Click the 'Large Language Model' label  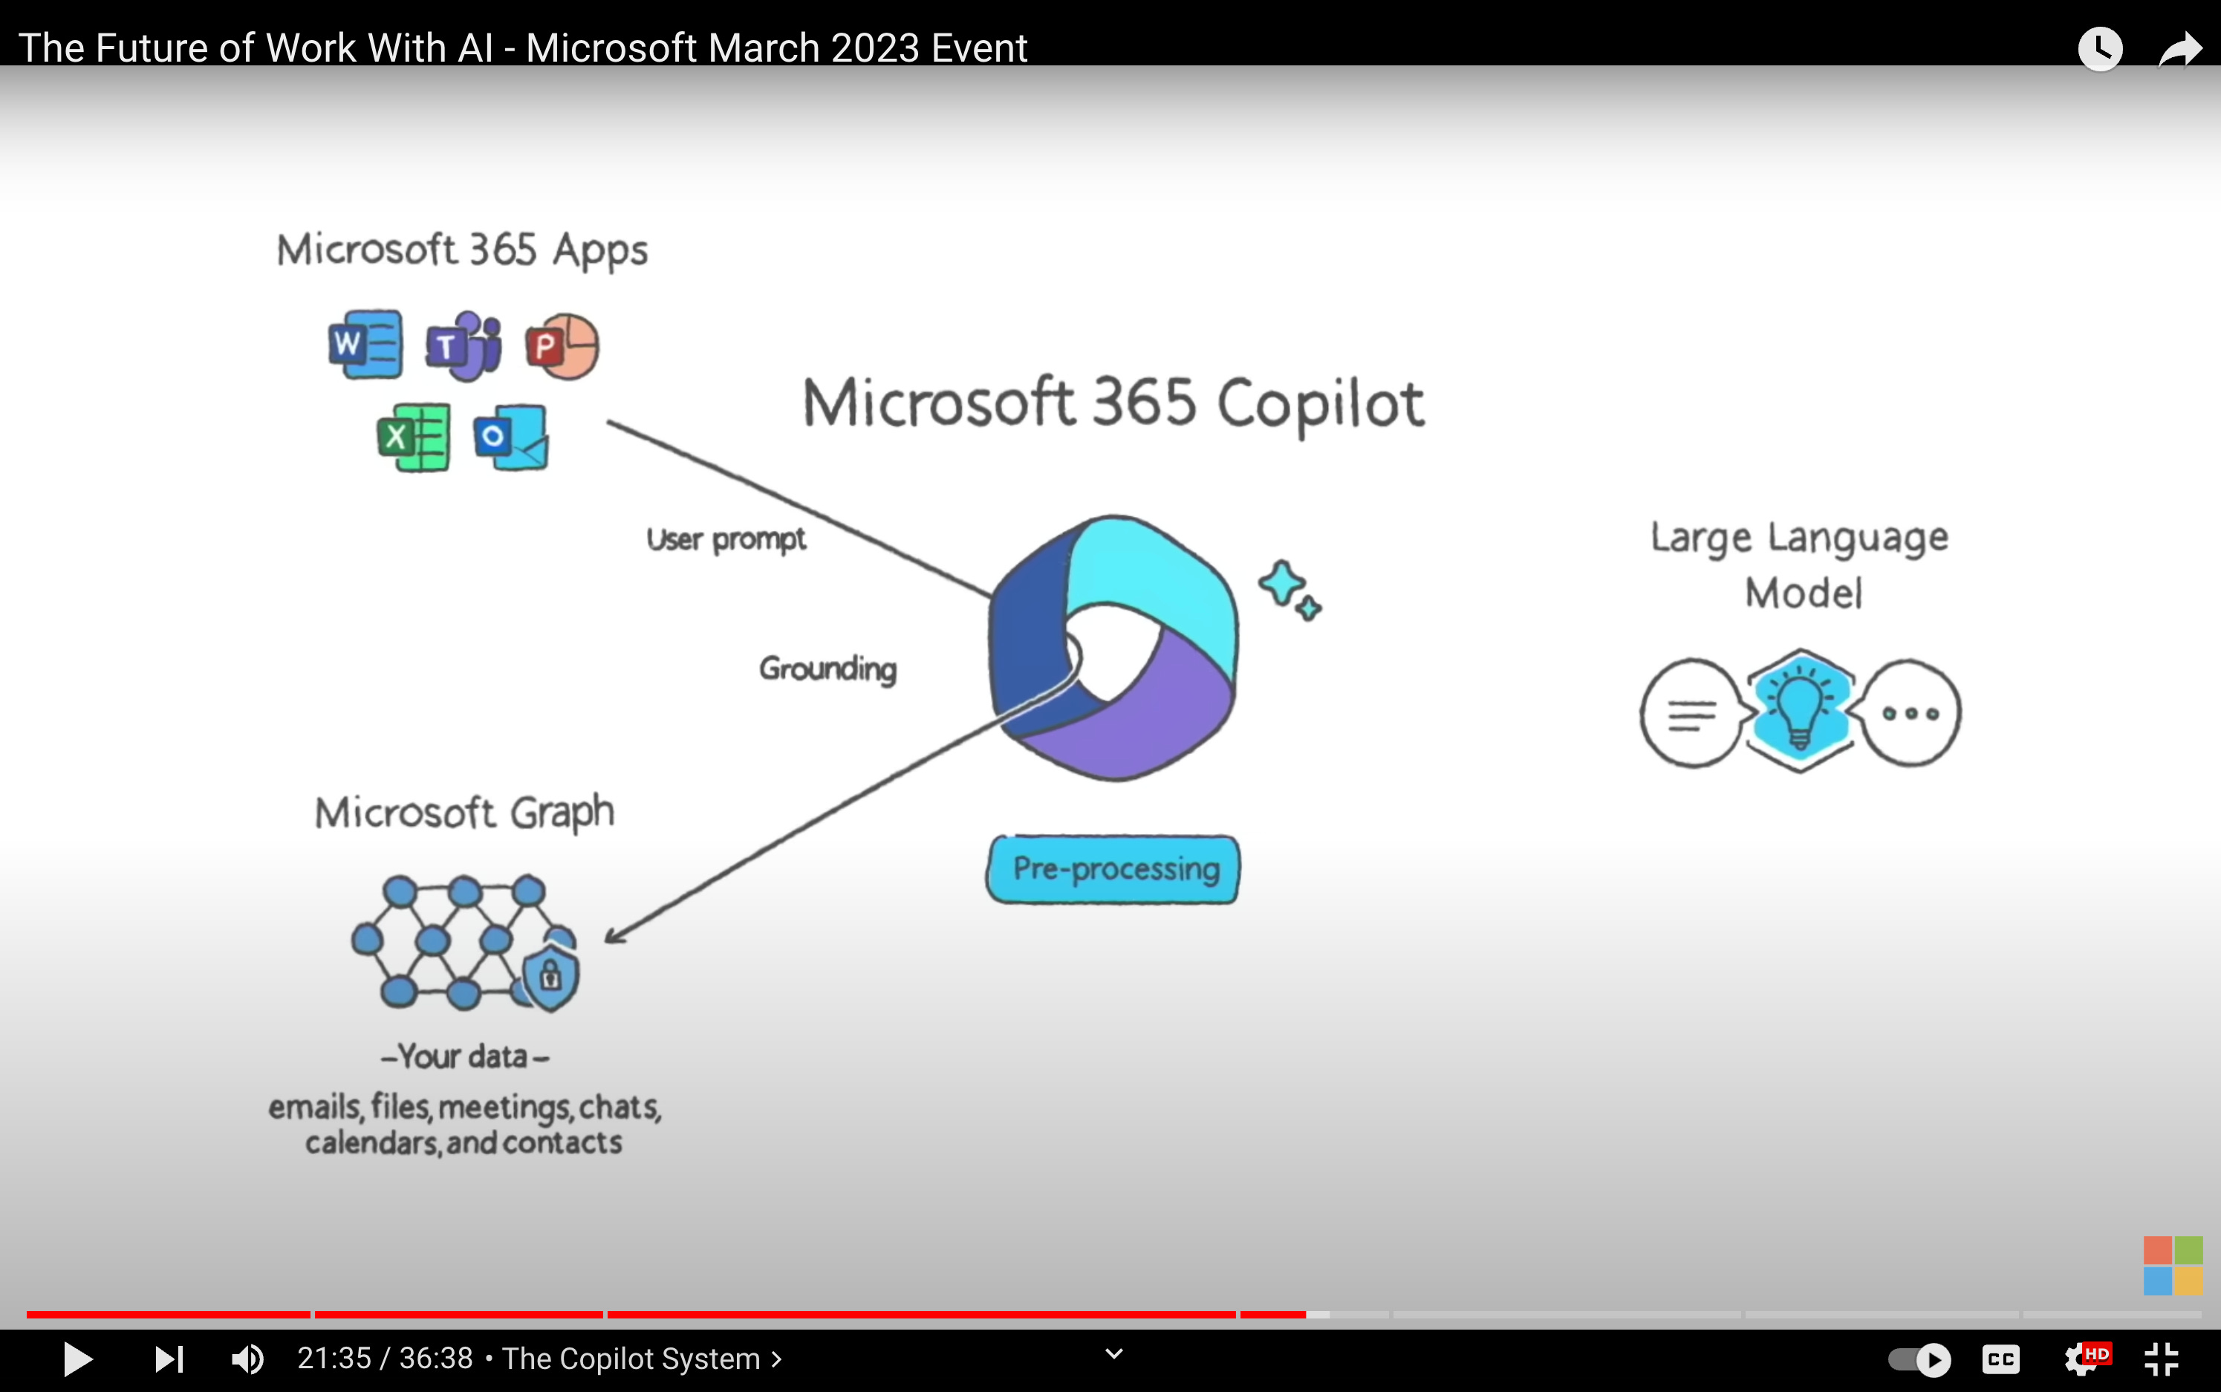(x=1801, y=565)
